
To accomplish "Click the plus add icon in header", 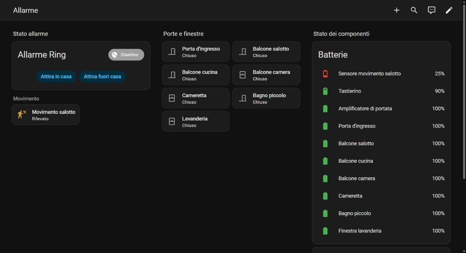I will coord(396,10).
